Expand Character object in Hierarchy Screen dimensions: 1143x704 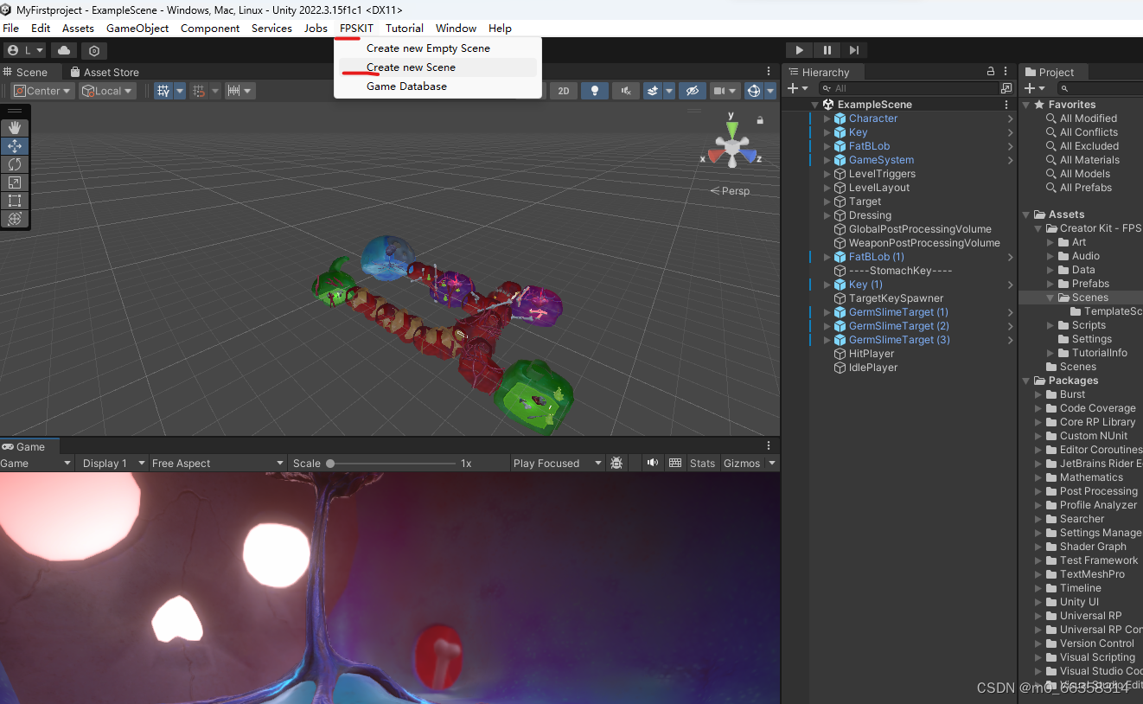coord(827,118)
